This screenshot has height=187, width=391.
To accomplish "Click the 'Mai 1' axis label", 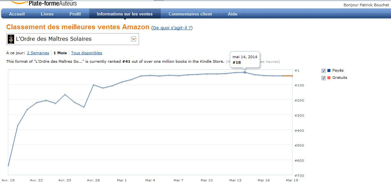I will [x=122, y=180].
